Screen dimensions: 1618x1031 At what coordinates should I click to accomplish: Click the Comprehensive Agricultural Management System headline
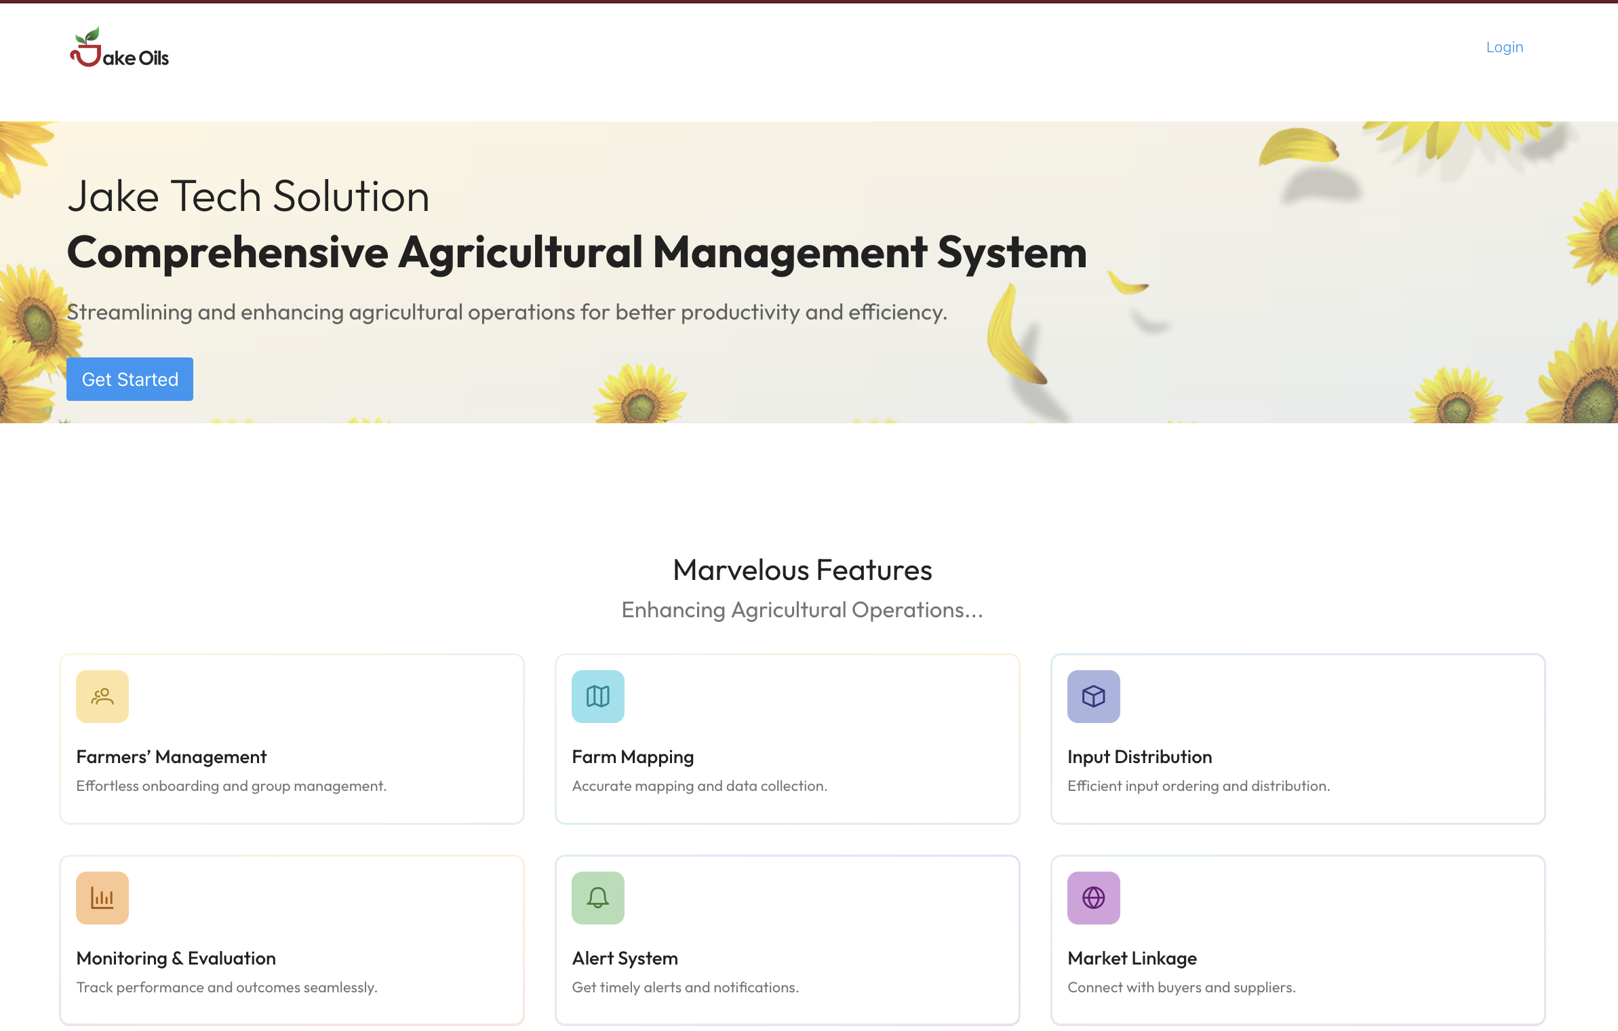[576, 253]
